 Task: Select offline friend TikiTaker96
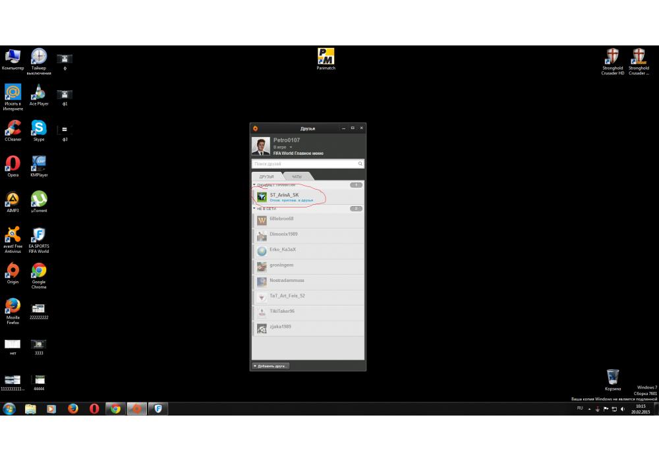[x=308, y=313]
